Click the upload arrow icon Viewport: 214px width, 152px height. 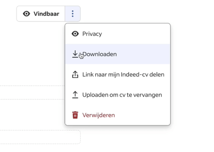(x=75, y=95)
